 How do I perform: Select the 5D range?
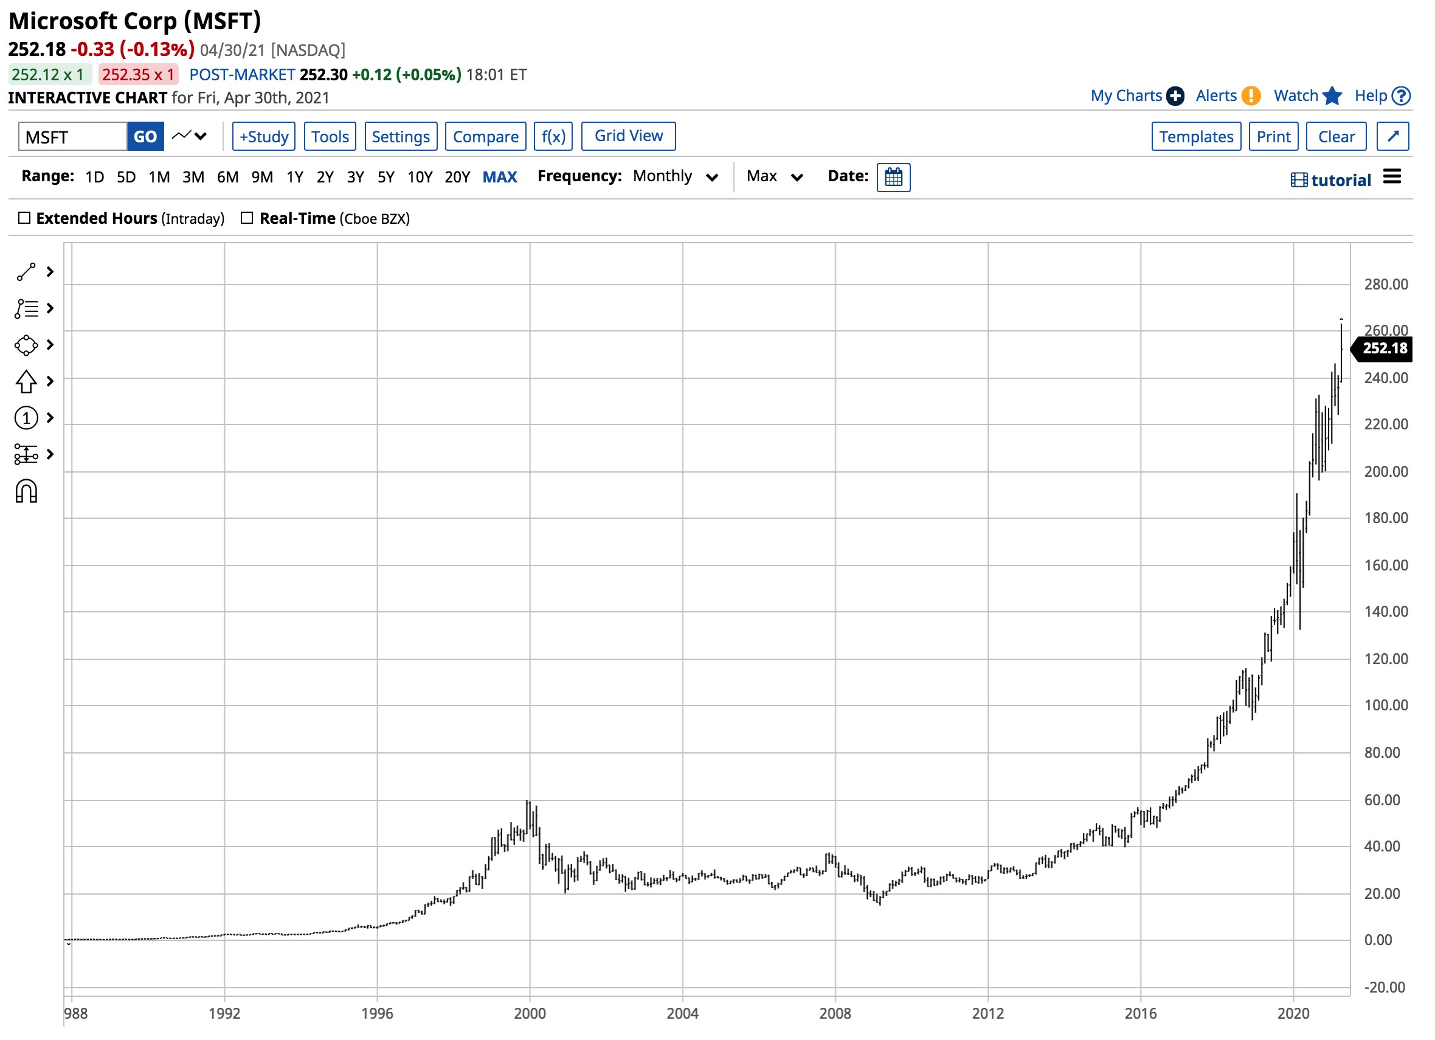tap(126, 178)
